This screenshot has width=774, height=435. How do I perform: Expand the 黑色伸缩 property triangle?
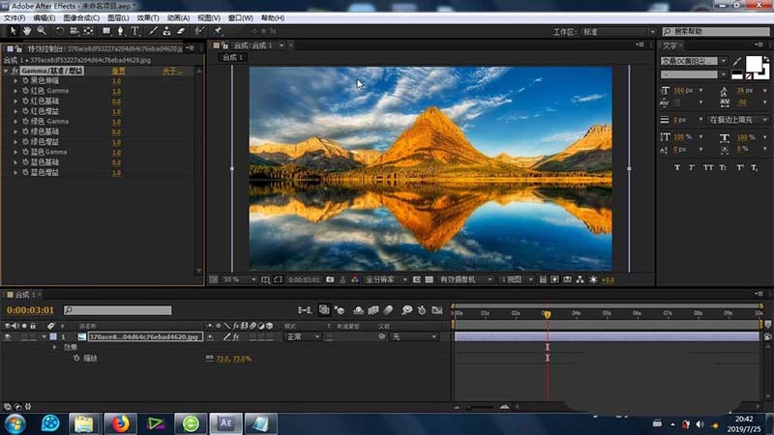[x=15, y=81]
